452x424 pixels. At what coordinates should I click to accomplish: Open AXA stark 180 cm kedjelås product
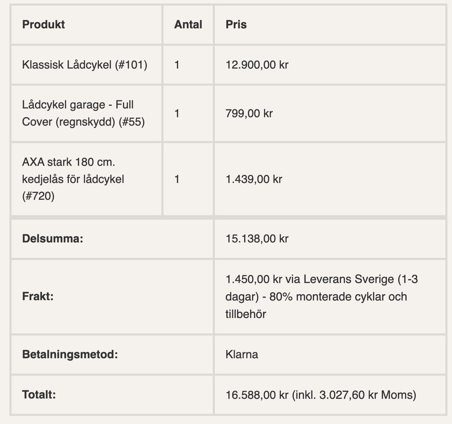point(73,179)
